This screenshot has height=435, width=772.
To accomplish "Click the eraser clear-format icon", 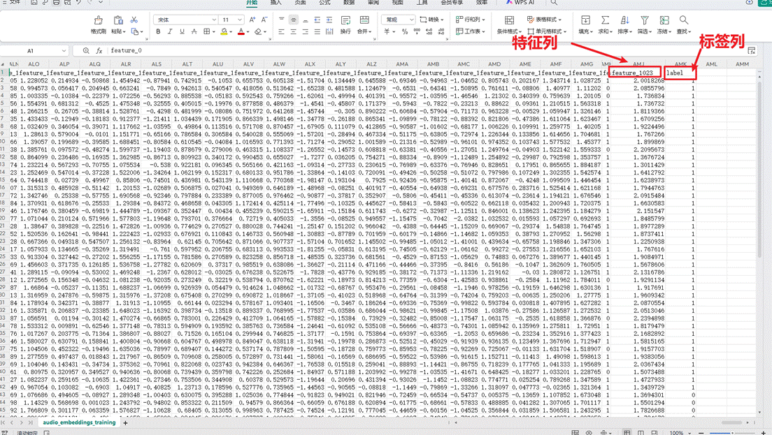I will point(258,31).
